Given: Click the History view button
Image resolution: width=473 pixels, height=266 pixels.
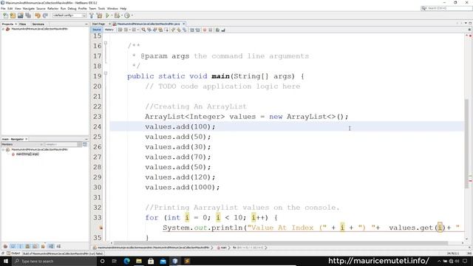Looking at the screenshot, I should click(109, 30).
